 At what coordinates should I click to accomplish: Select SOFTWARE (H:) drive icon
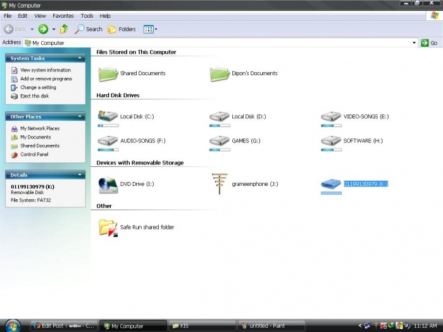[x=331, y=140]
